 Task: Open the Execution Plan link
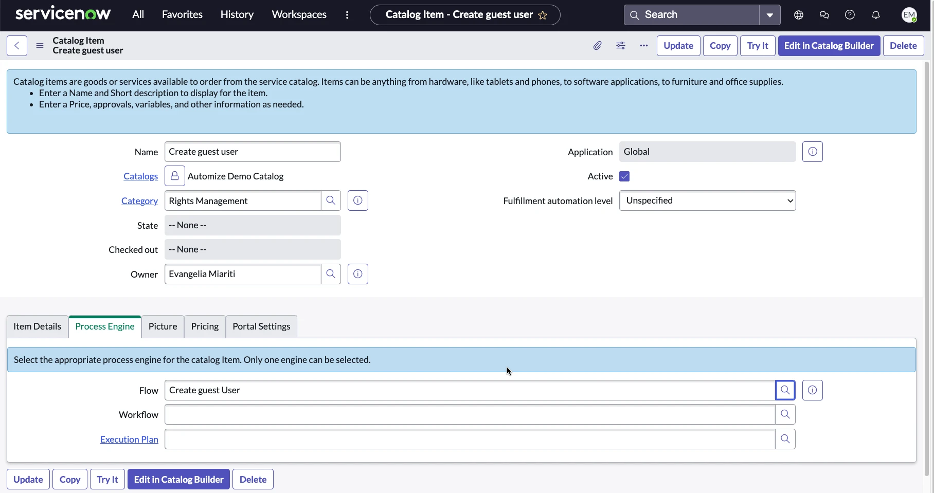coord(129,440)
